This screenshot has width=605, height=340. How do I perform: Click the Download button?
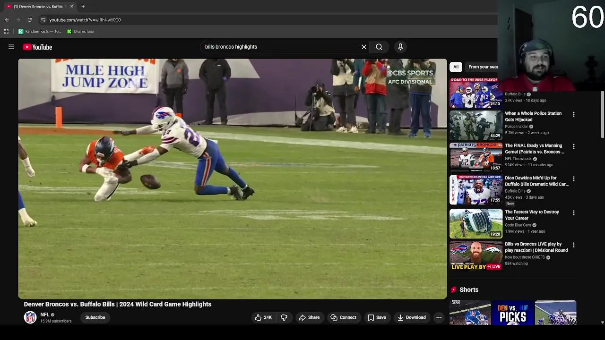click(412, 317)
